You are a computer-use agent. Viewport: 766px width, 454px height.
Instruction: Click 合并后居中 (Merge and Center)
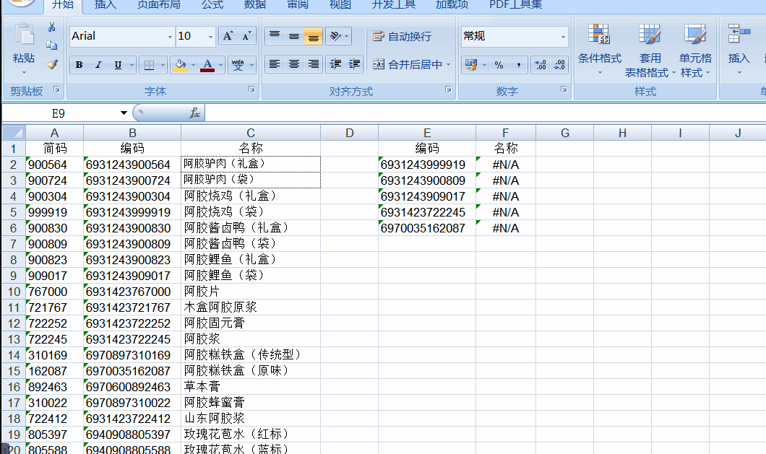coord(408,65)
